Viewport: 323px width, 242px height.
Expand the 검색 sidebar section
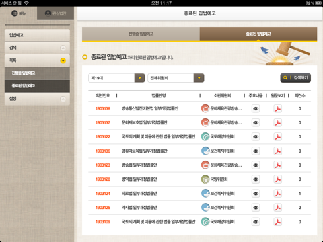[x=63, y=48]
